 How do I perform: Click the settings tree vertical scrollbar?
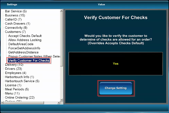point(62,37)
